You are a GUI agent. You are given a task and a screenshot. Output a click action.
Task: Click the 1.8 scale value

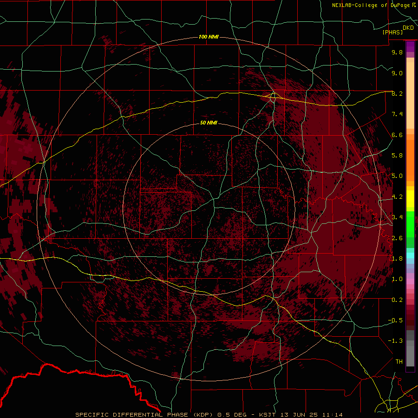(x=397, y=259)
